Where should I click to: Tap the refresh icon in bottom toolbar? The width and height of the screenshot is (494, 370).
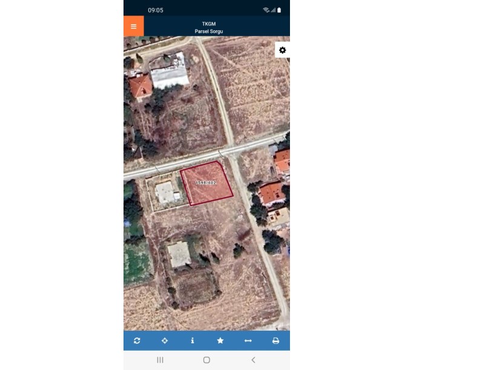tap(137, 341)
